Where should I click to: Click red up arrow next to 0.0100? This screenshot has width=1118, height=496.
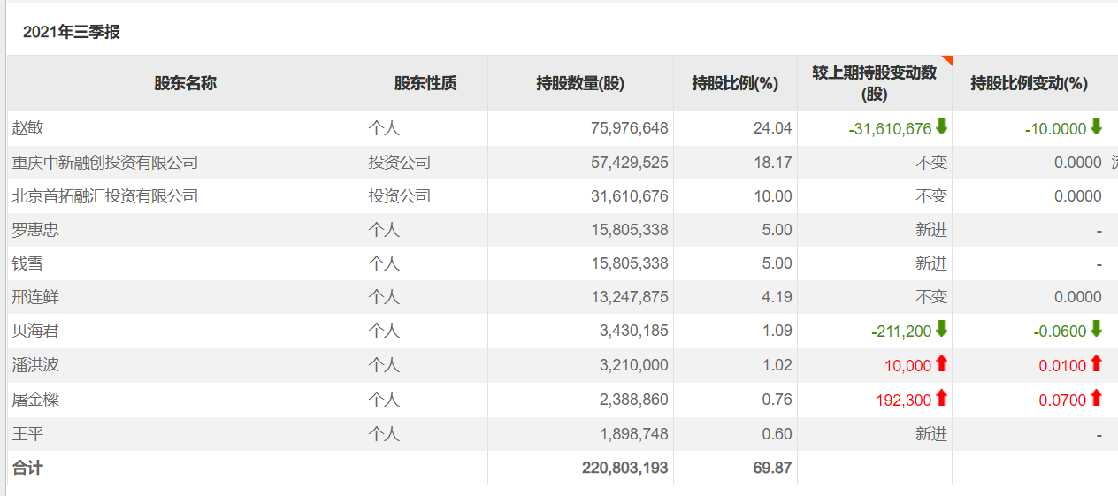(x=1096, y=363)
